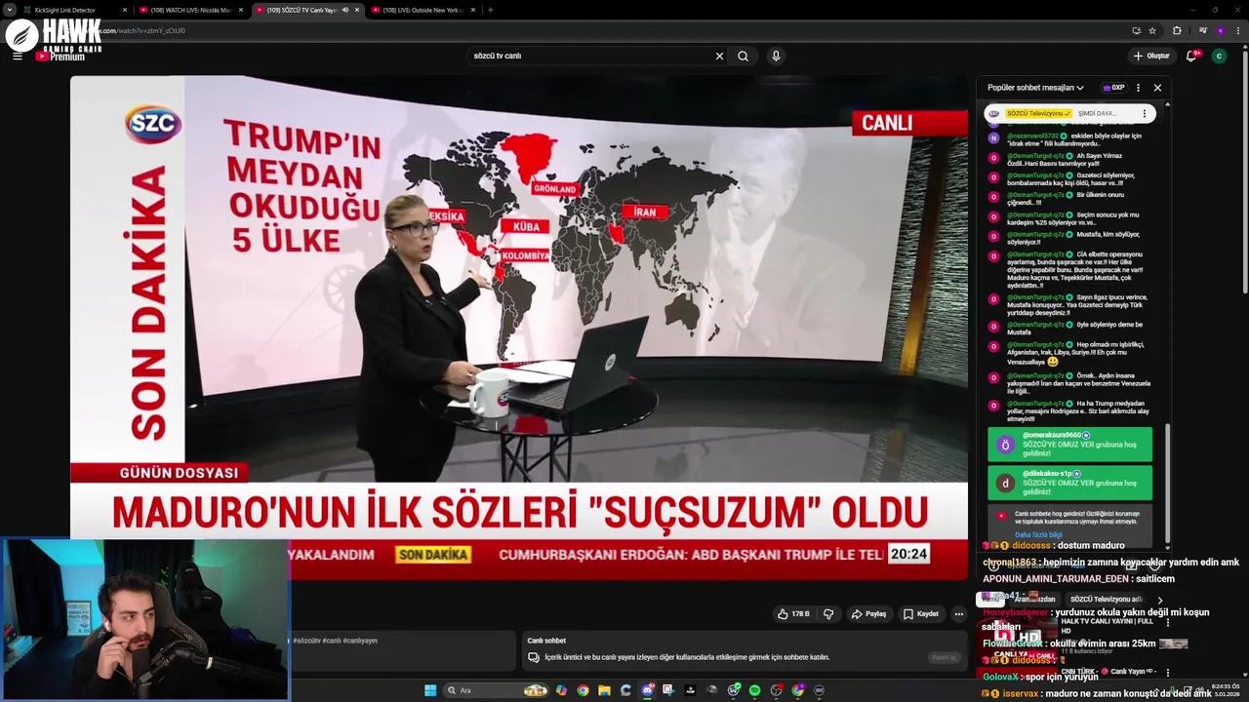Click the Oluştur create button
This screenshot has width=1249, height=702.
1151,56
